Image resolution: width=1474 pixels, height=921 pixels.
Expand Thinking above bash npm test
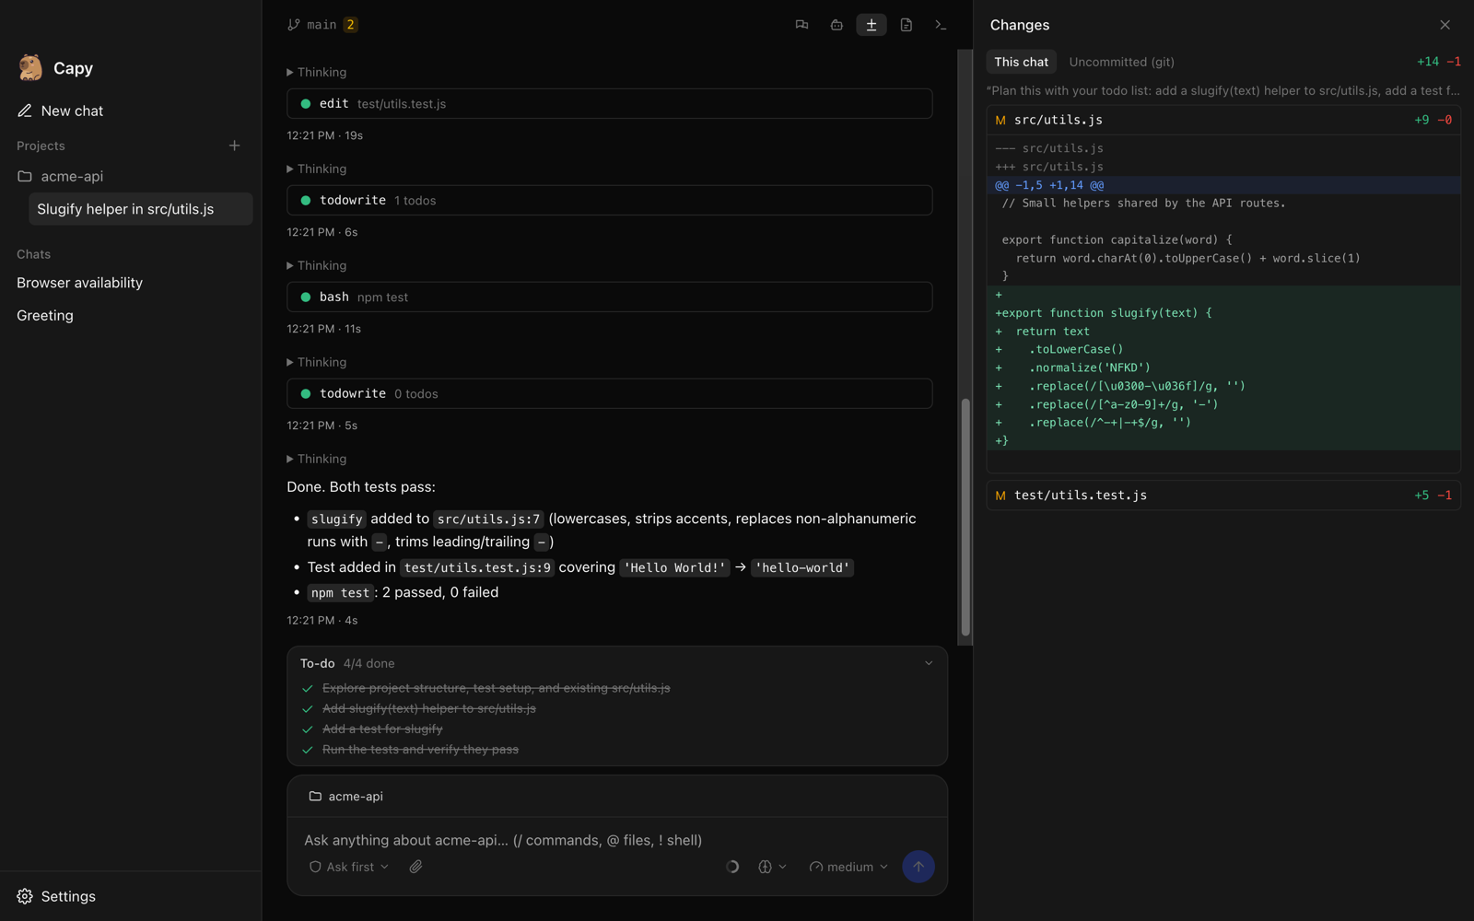317,265
